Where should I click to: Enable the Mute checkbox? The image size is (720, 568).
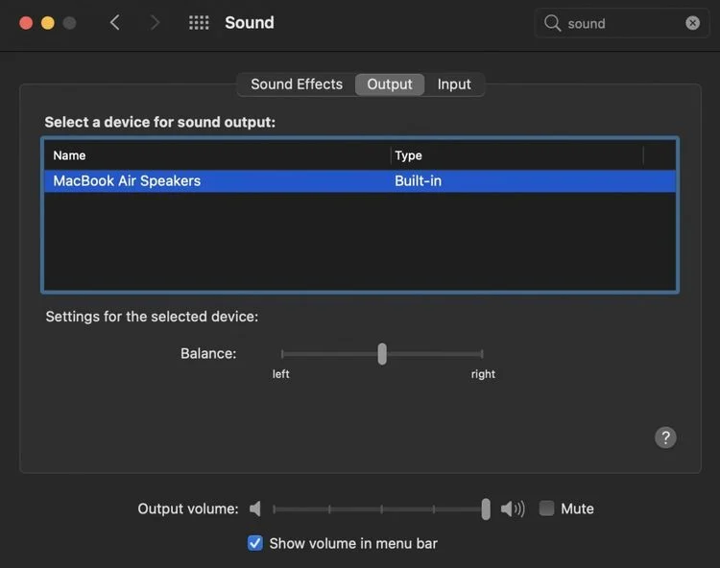click(x=546, y=509)
